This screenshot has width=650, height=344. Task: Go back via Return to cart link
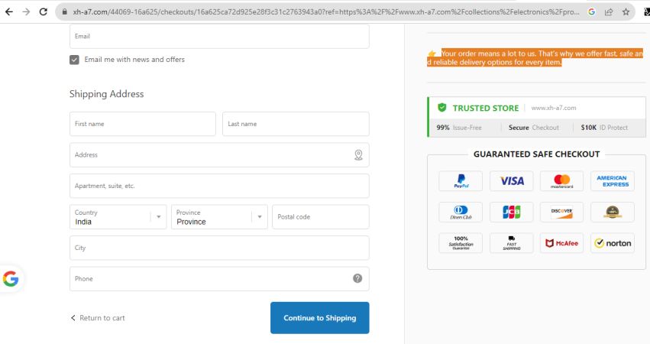[x=98, y=318]
